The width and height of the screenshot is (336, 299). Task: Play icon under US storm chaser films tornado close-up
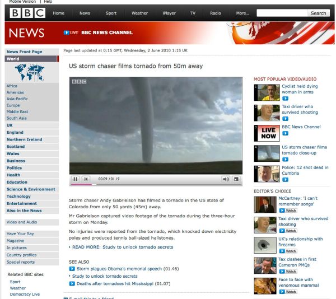click(285, 160)
